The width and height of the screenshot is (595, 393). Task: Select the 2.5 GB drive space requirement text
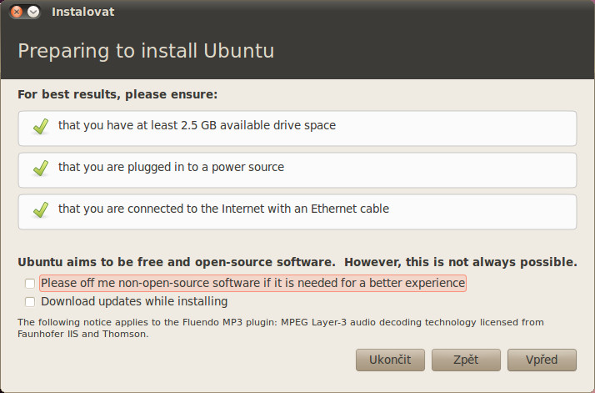coord(197,125)
